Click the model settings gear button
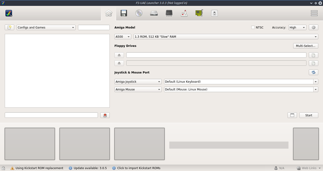 (x=314, y=27)
